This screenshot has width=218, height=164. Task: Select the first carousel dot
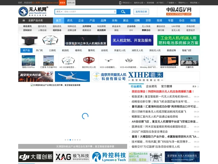pyautogui.click(x=65, y=140)
